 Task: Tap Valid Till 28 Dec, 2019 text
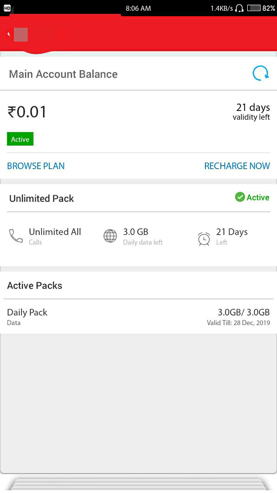[x=239, y=323]
